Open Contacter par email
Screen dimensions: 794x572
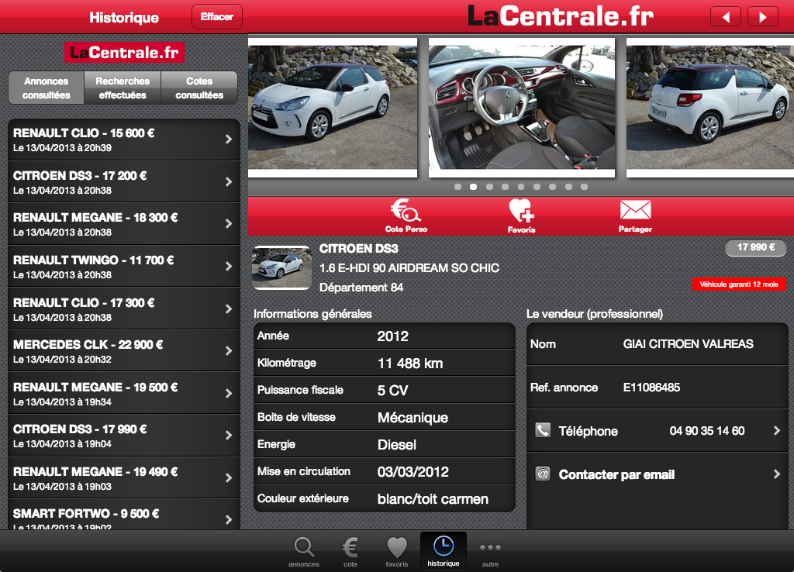point(658,474)
